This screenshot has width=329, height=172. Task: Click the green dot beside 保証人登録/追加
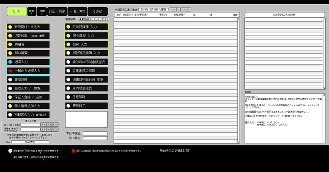point(10,97)
